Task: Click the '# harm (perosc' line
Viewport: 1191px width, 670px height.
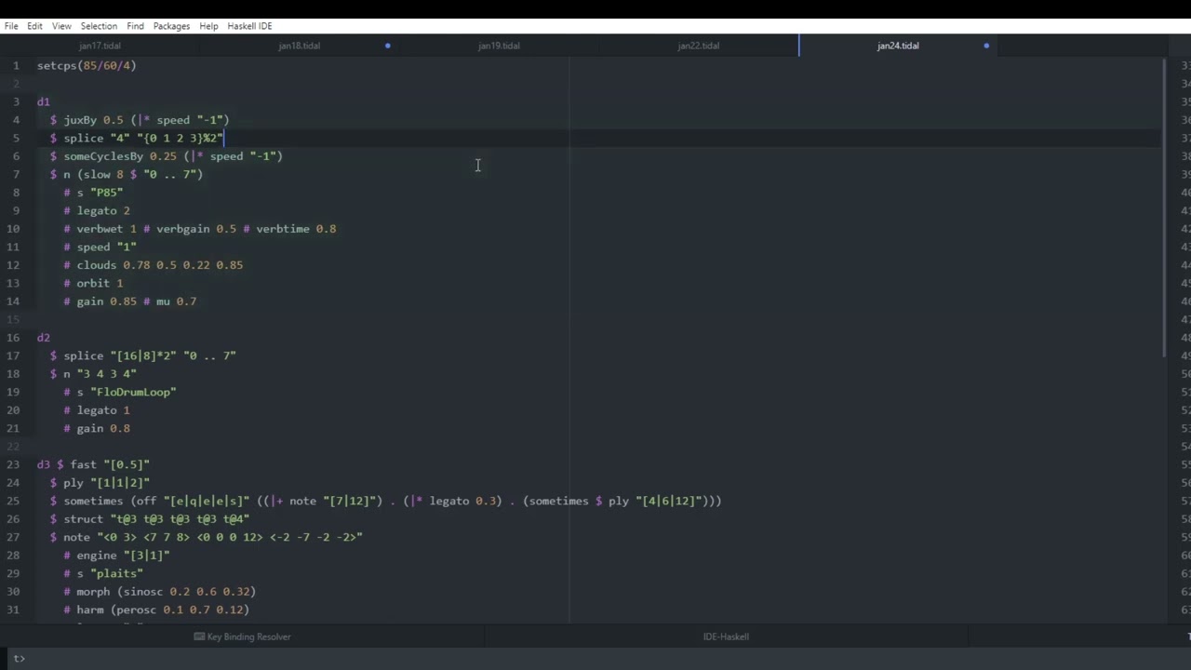Action: [156, 610]
